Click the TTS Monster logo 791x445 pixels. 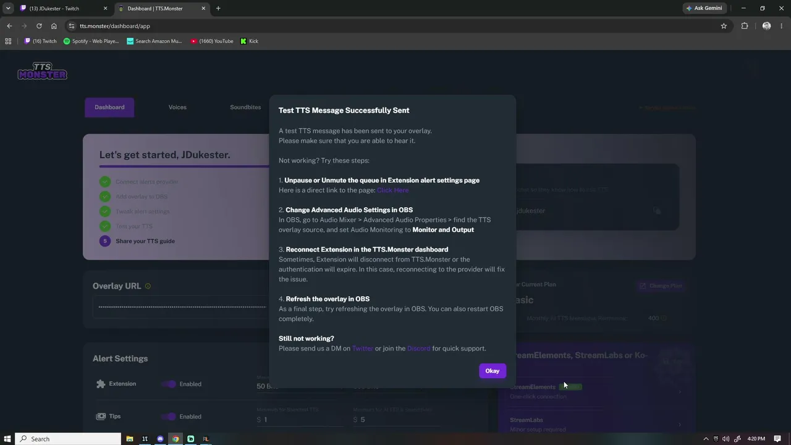click(x=42, y=71)
